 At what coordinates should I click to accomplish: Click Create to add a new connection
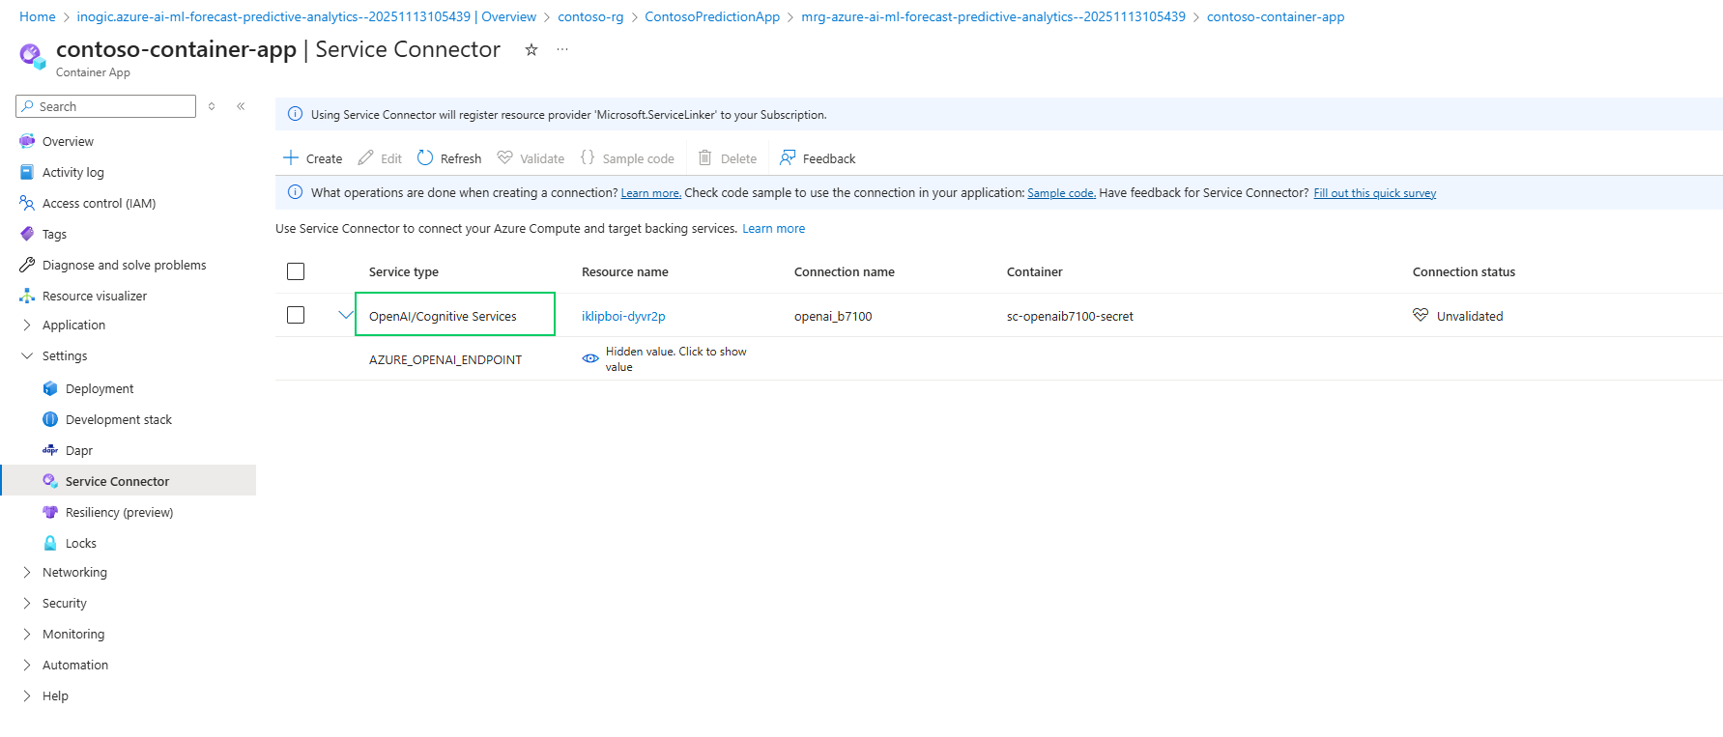click(312, 158)
